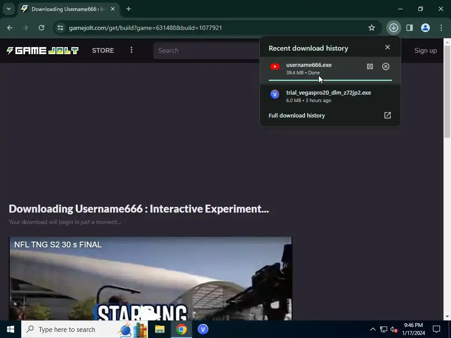The width and height of the screenshot is (451, 338).
Task: Open the clock showing 9:46 PM
Action: [x=413, y=329]
